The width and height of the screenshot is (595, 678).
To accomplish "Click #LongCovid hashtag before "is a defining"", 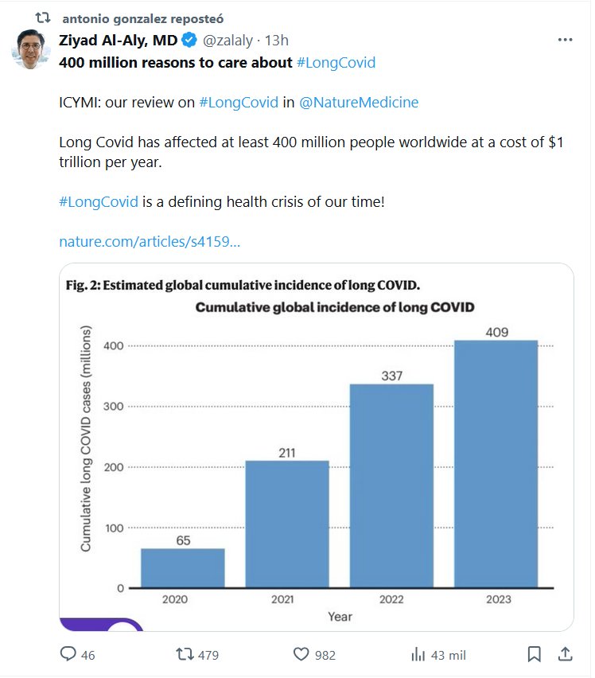I will tap(99, 201).
